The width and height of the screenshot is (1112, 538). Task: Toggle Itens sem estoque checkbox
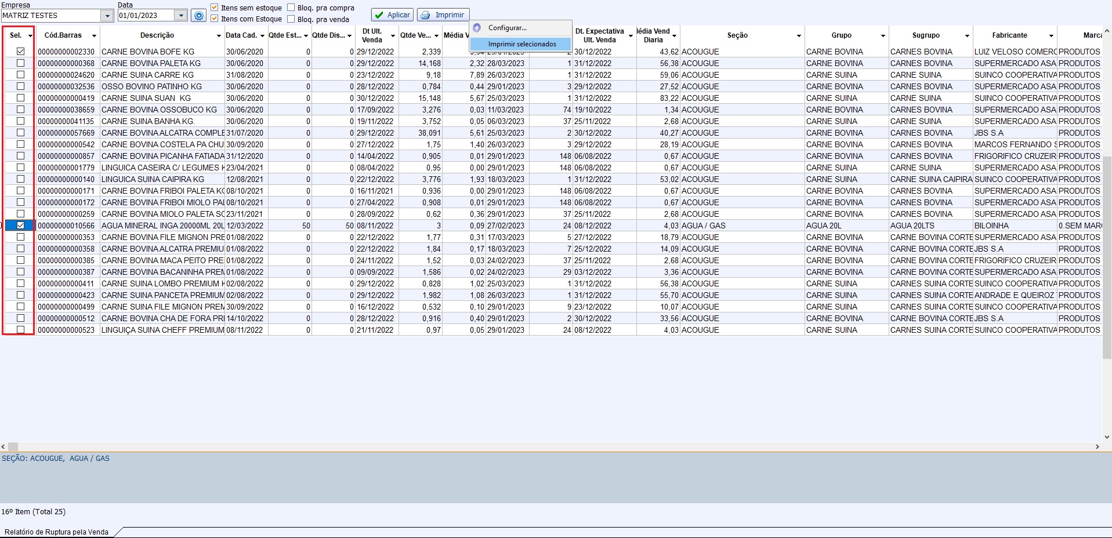pos(215,8)
